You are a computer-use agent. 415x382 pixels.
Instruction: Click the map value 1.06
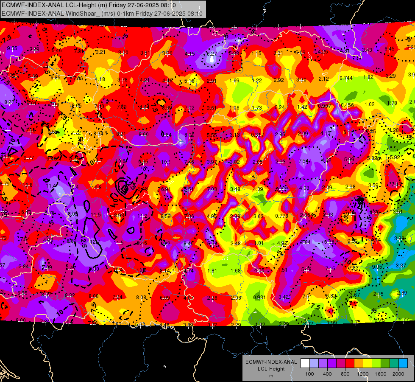pos(234,108)
